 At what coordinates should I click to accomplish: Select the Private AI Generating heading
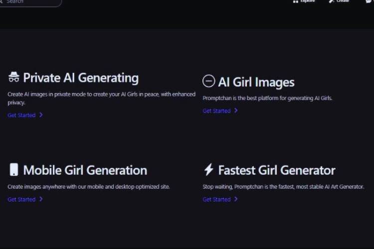coord(81,78)
